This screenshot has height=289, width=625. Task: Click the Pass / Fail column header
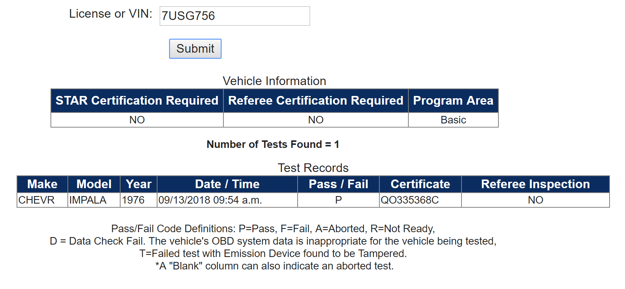(x=338, y=184)
